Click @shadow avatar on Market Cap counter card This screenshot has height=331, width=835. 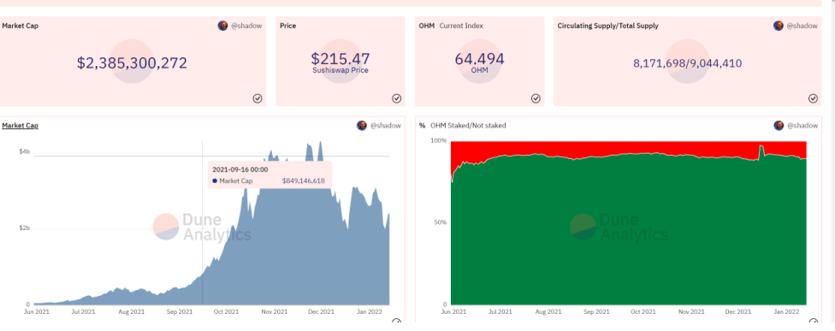pos(222,26)
